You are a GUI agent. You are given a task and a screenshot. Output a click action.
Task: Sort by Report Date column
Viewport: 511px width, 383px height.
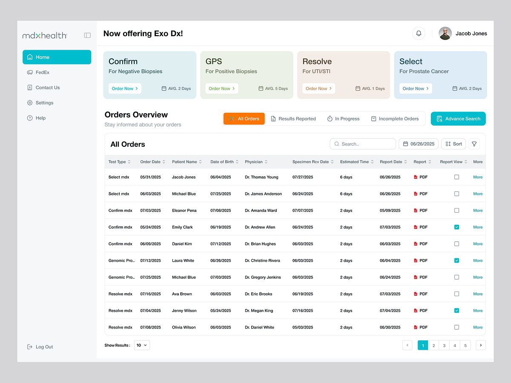coord(393,162)
